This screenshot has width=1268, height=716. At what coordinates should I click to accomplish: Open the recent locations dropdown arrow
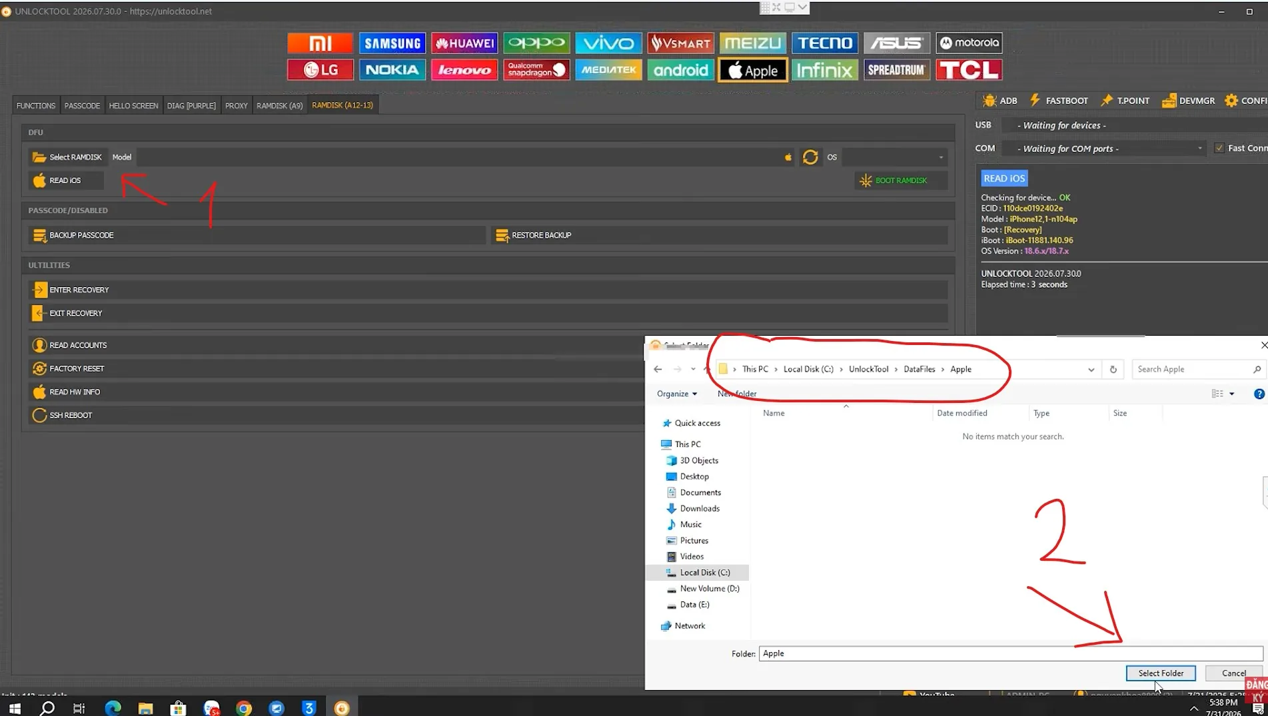tap(693, 369)
